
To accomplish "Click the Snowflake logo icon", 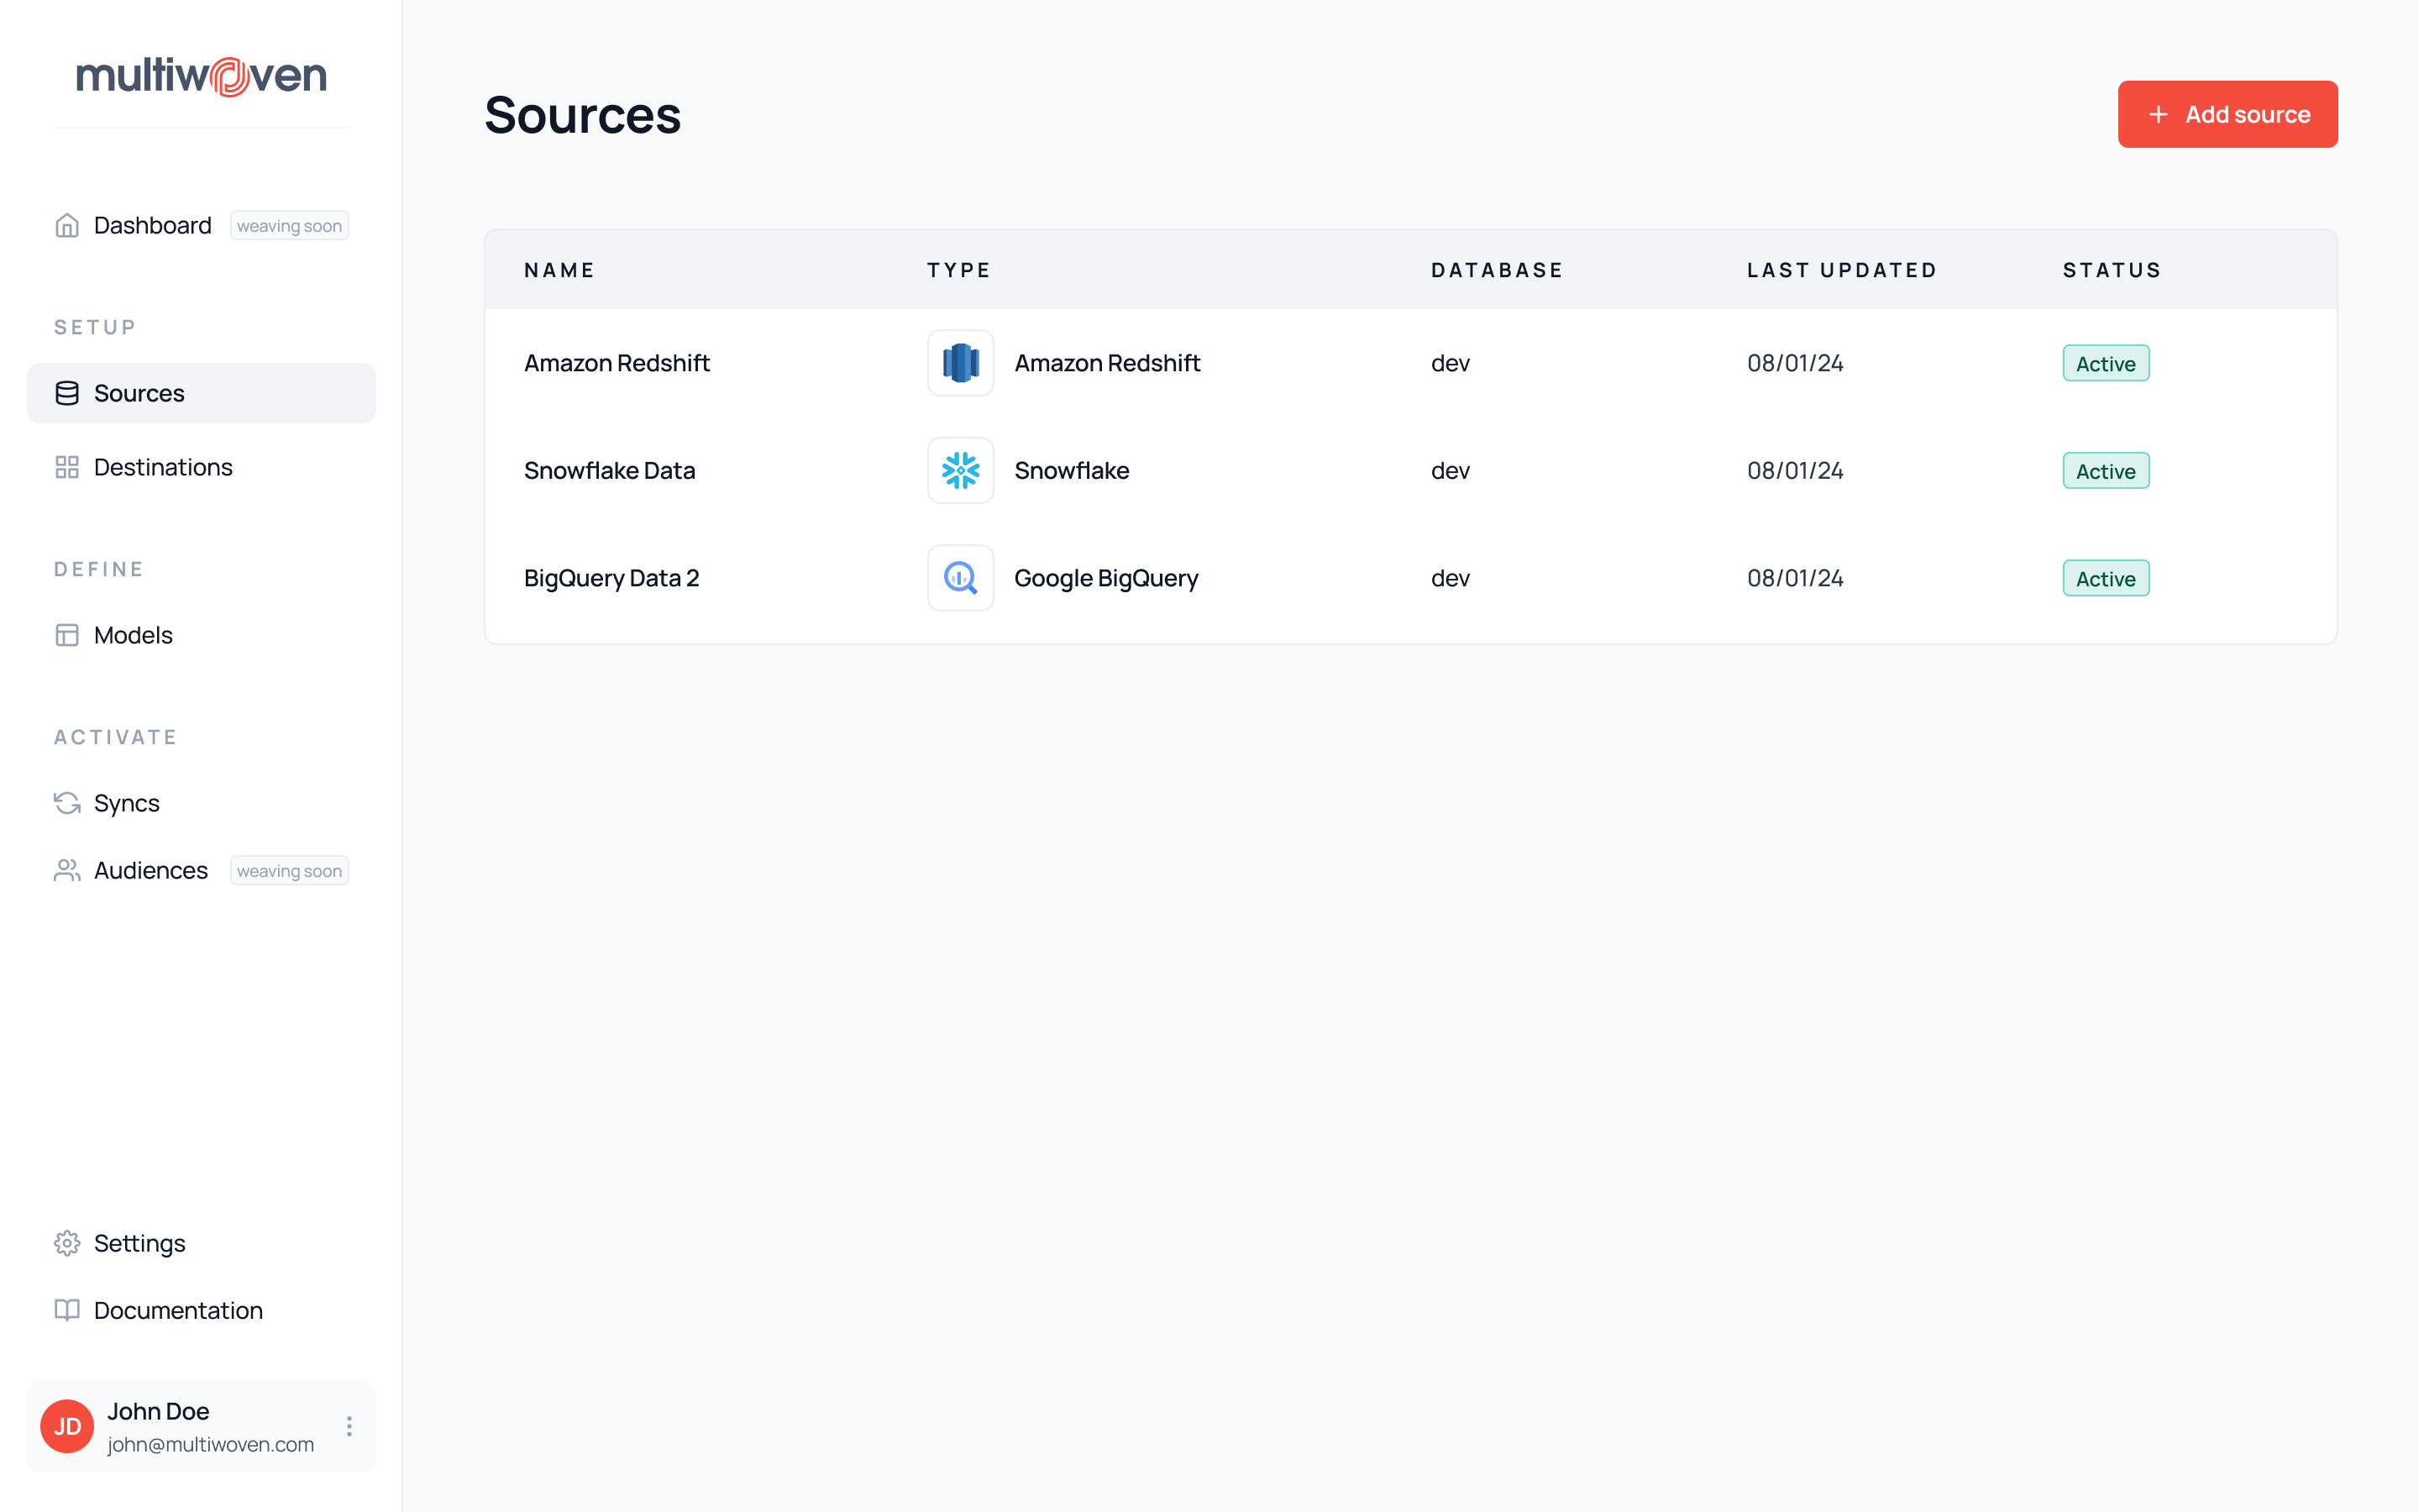I will coord(959,470).
